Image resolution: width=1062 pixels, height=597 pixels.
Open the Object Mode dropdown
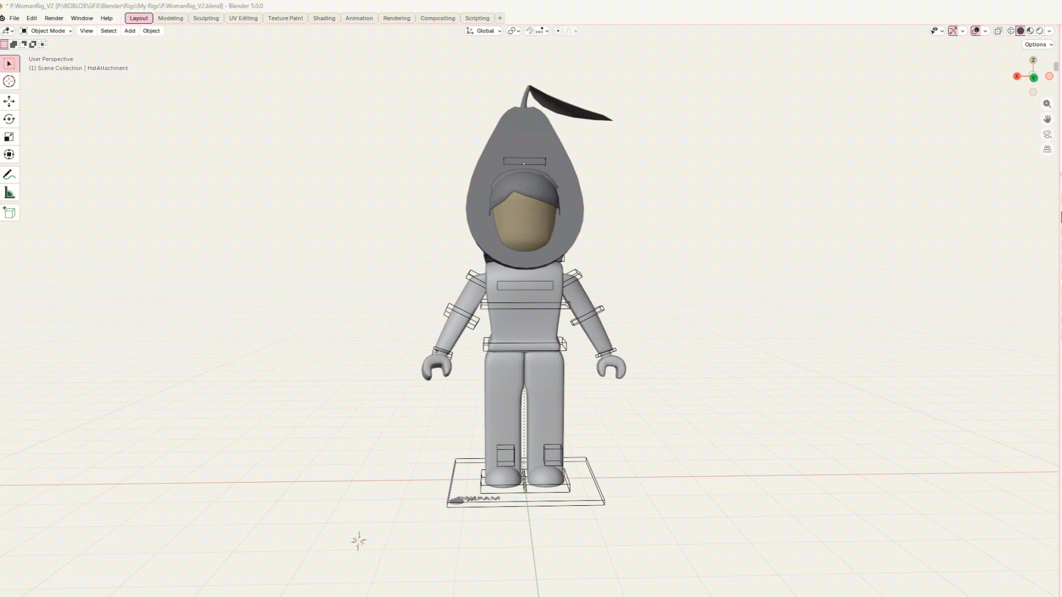click(x=46, y=31)
